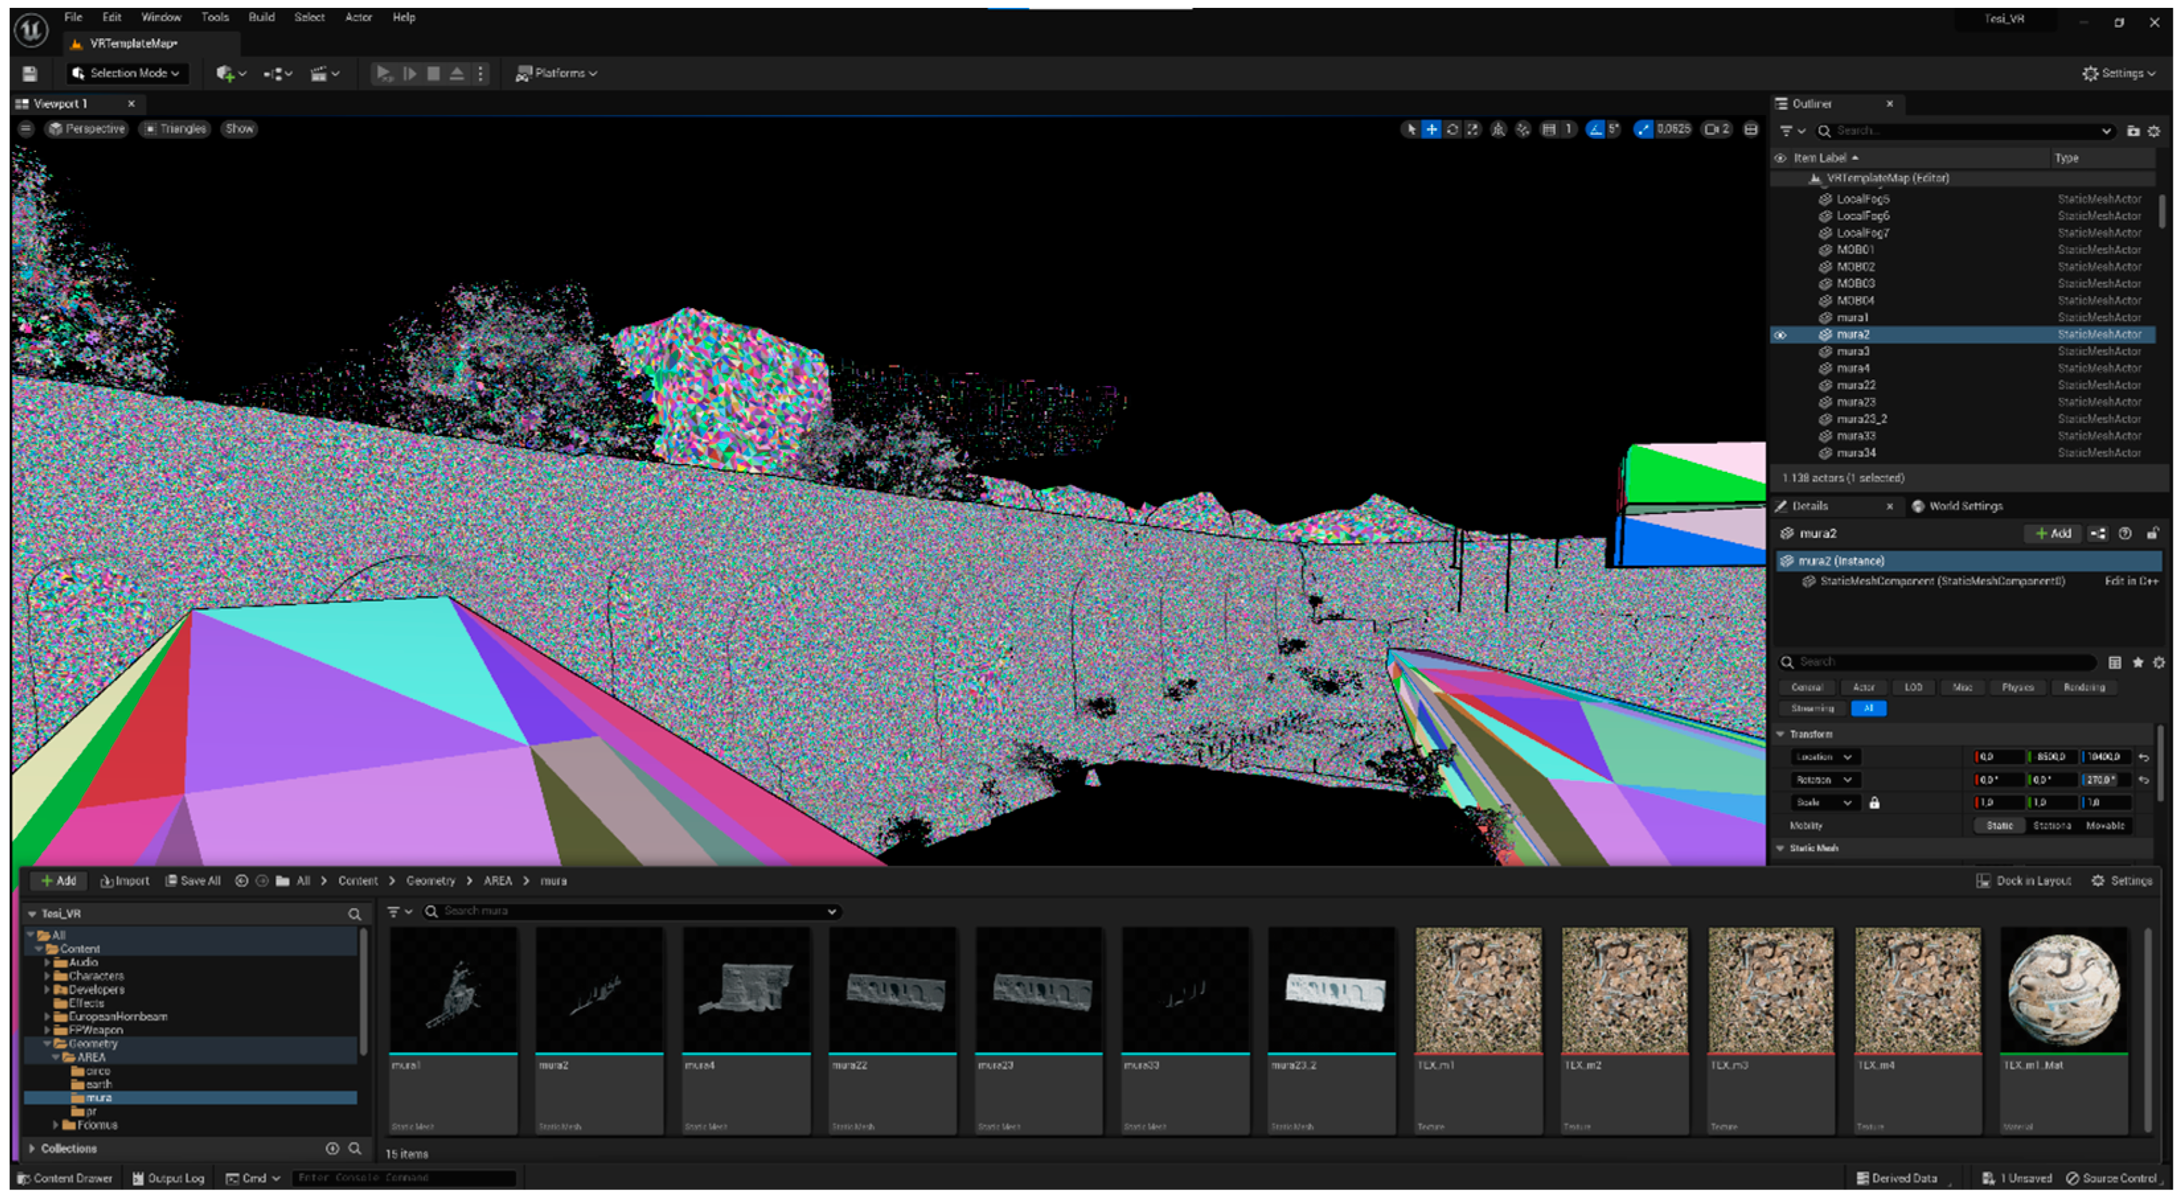The image size is (2180, 1202).
Task: Open the Build menu
Action: coord(261,17)
